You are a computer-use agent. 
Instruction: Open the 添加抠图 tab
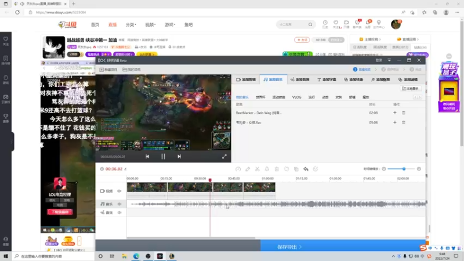pos(380,79)
